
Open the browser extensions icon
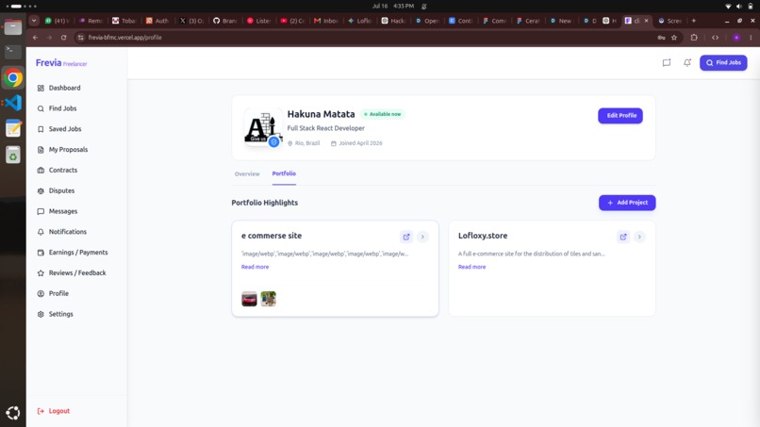coord(694,38)
